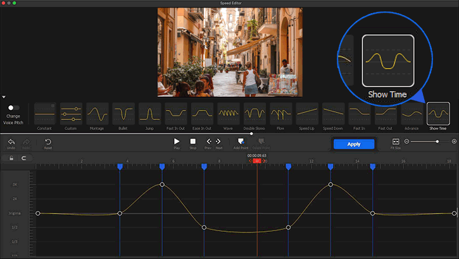Click the zoom slider handle
This screenshot has height=259, width=459.
pos(437,142)
